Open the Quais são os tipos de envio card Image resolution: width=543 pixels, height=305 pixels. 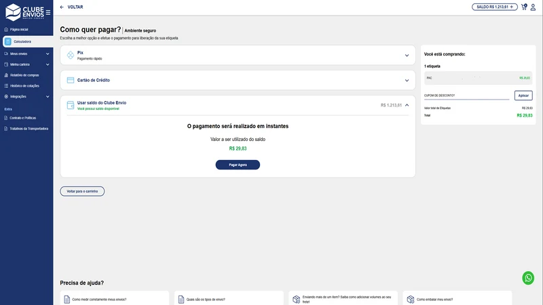pyautogui.click(x=229, y=298)
